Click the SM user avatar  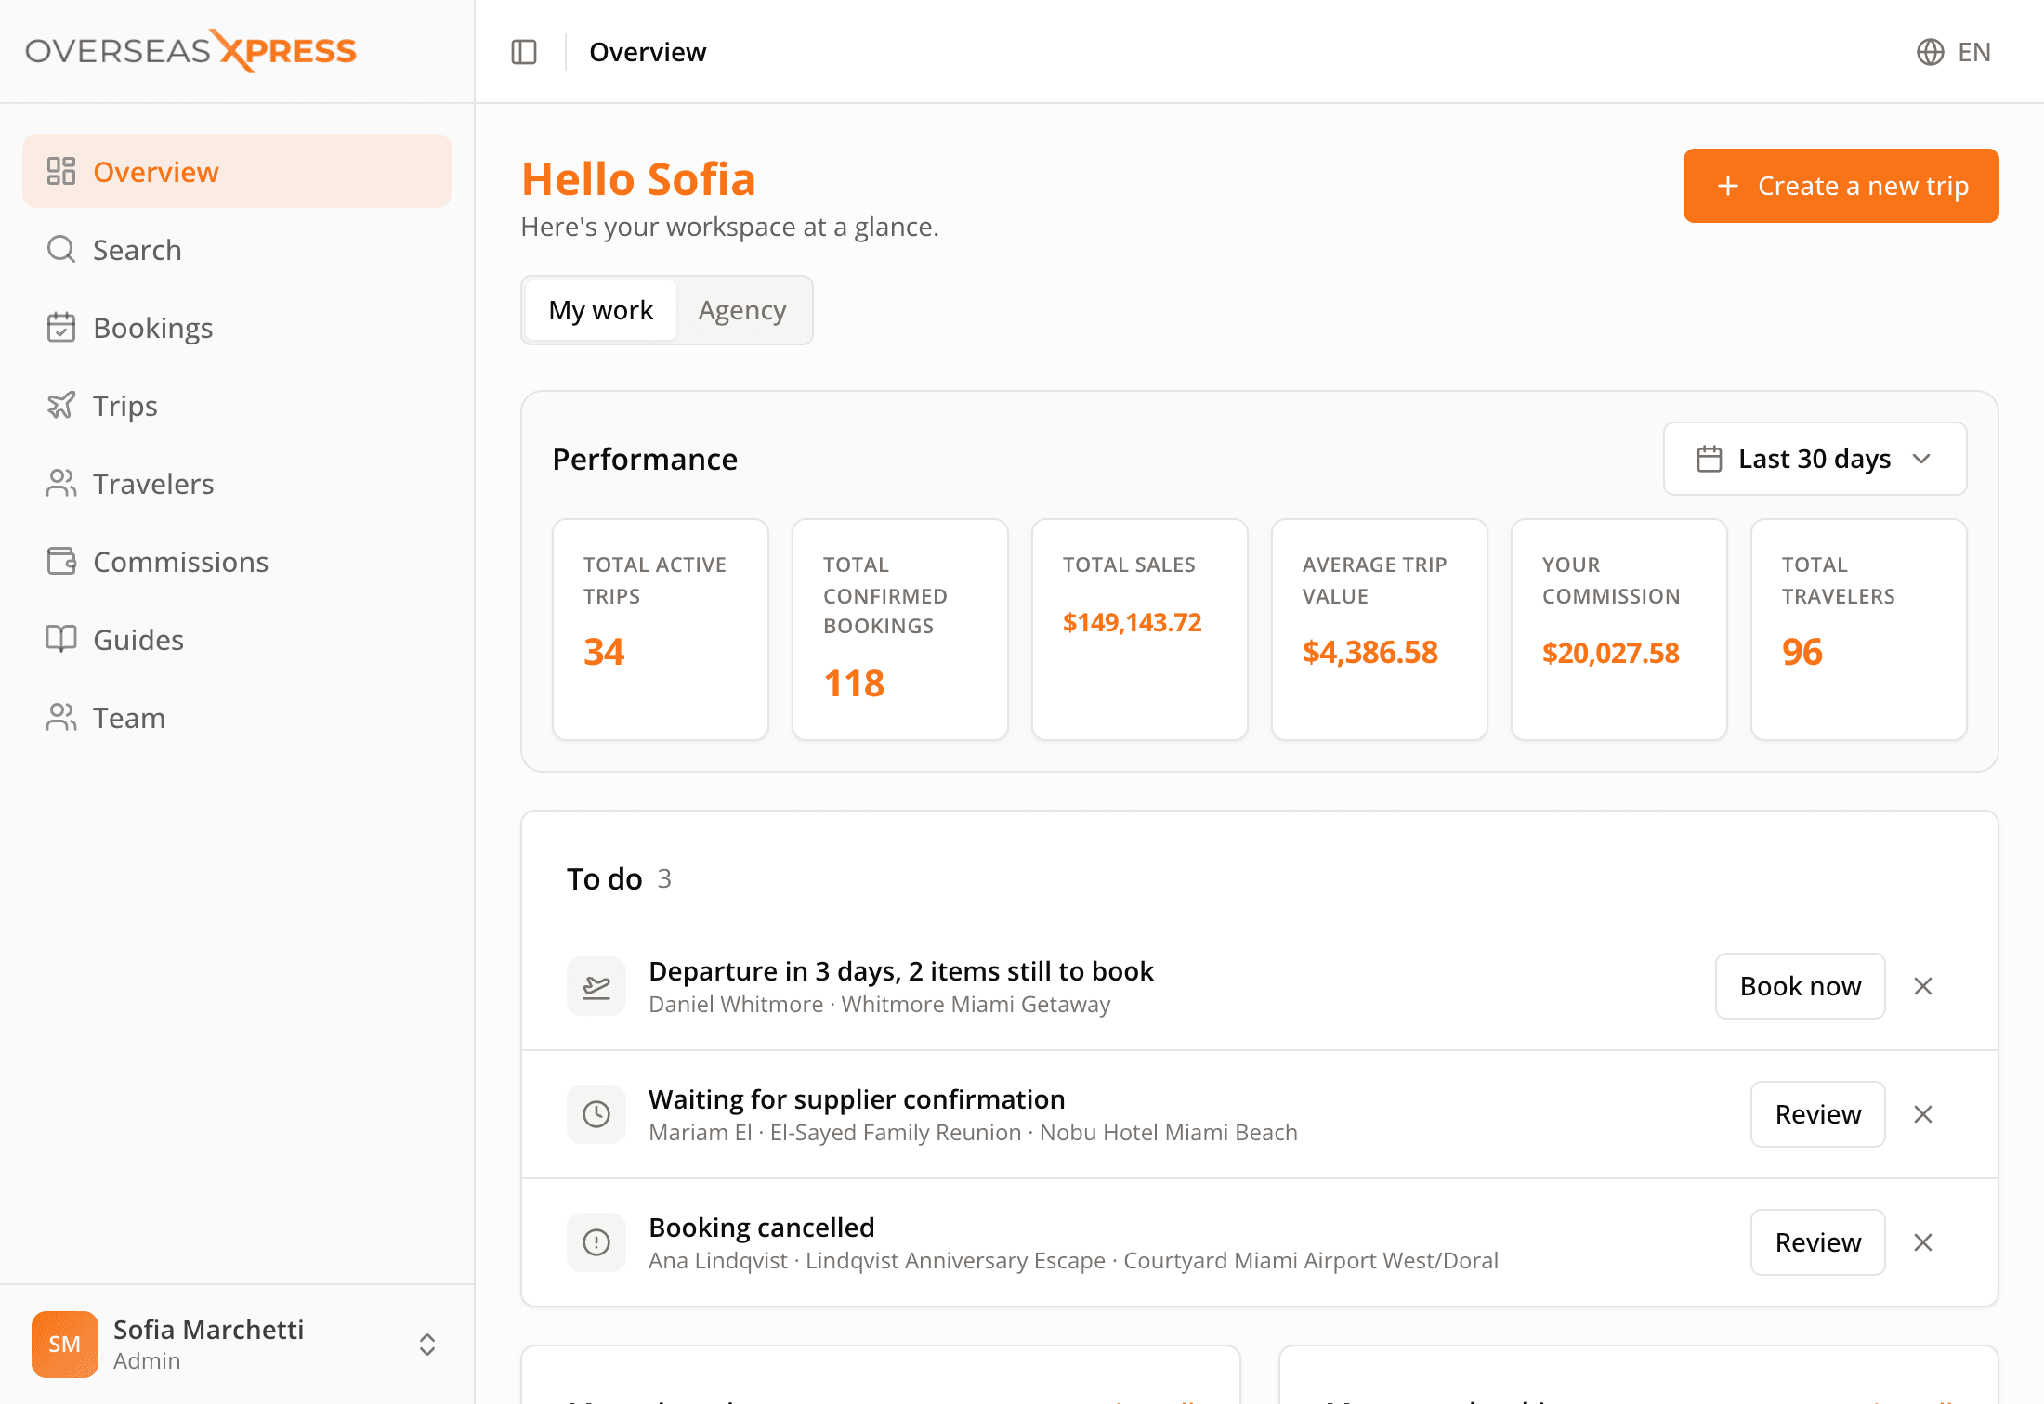[x=65, y=1344]
